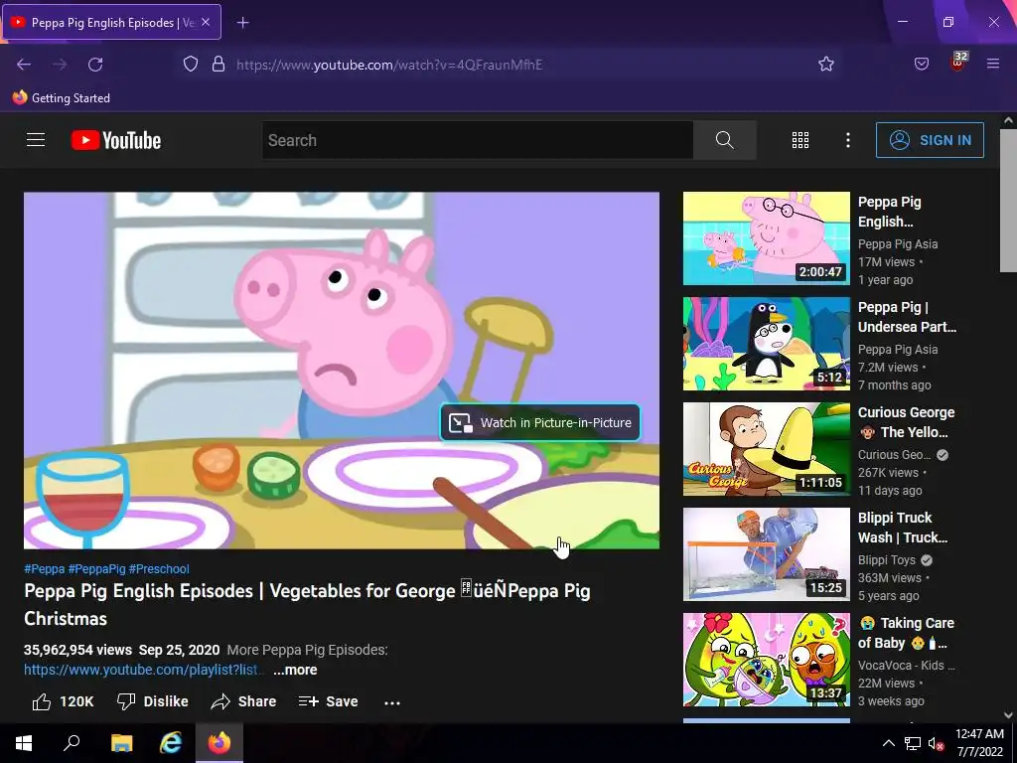Click the Peppa Pig video player
This screenshot has height=763, width=1017.
342,371
